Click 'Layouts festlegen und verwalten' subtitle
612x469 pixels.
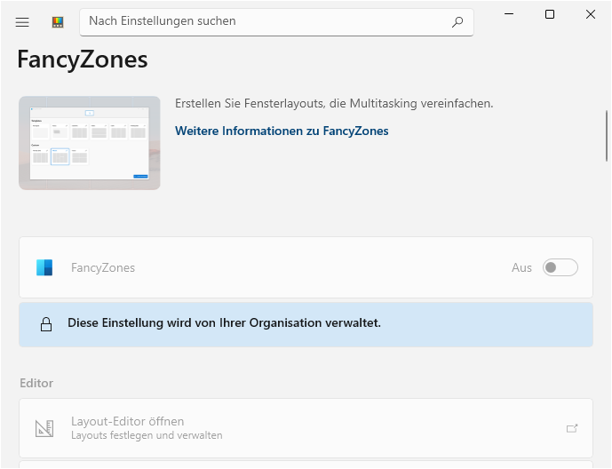pyautogui.click(x=147, y=435)
